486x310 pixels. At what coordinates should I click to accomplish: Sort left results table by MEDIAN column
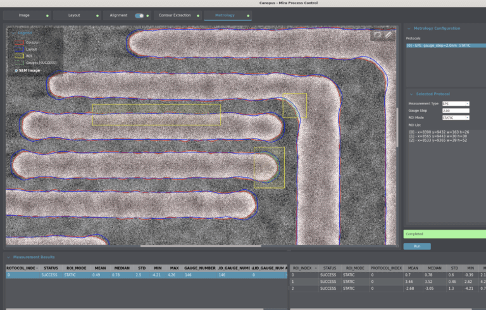pyautogui.click(x=121, y=268)
